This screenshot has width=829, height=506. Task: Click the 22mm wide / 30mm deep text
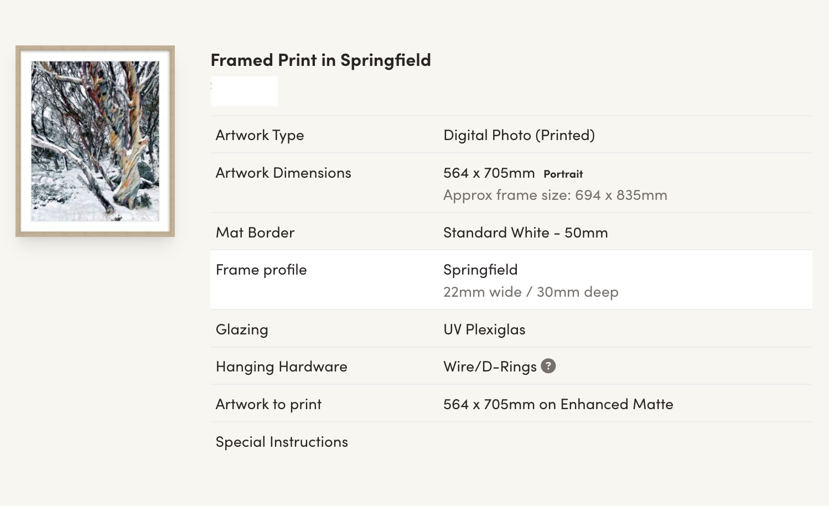tap(531, 292)
